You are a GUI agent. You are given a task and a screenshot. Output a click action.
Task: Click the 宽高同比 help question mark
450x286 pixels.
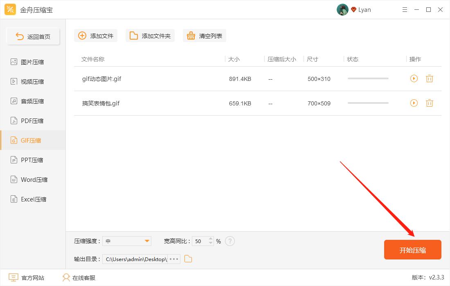230,241
